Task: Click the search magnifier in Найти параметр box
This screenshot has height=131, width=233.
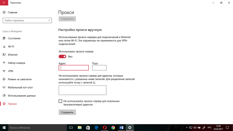Action: tap(49, 21)
